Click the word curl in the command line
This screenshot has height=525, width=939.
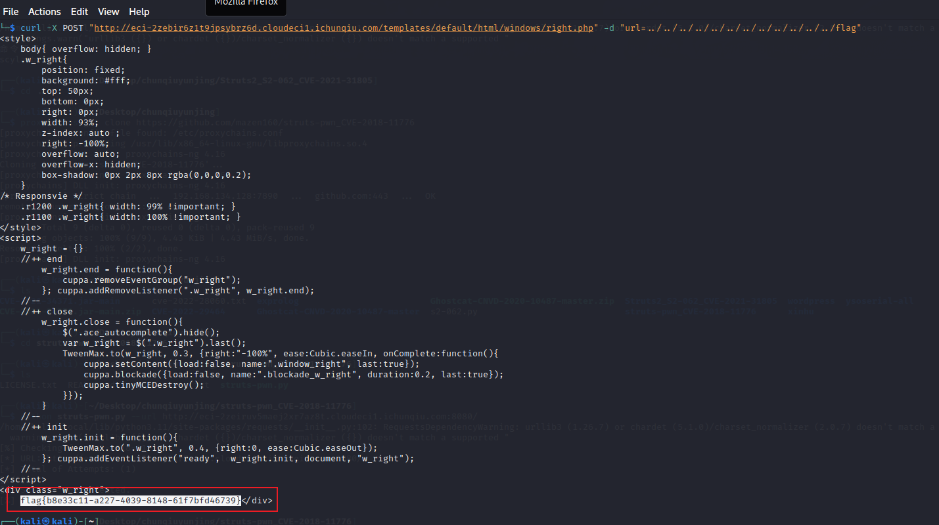(x=31, y=28)
